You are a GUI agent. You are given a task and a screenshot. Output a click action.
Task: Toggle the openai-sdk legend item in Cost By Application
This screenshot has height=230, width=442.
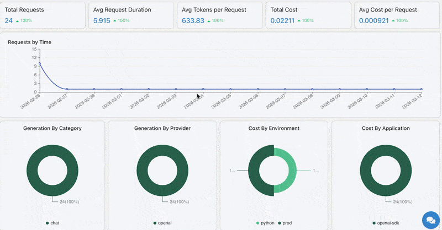(x=386, y=223)
